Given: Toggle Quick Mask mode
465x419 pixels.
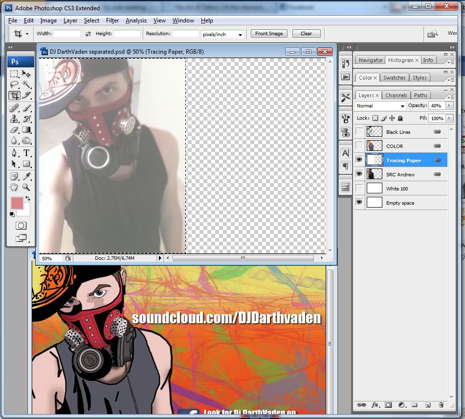Looking at the screenshot, I should point(21,226).
